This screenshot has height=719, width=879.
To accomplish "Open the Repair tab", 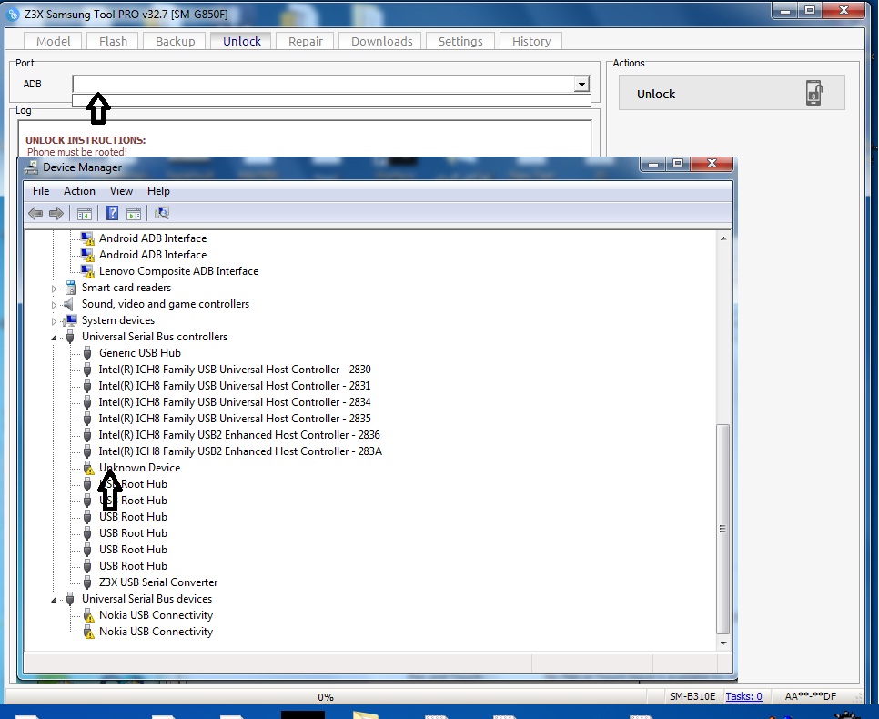I will [306, 41].
